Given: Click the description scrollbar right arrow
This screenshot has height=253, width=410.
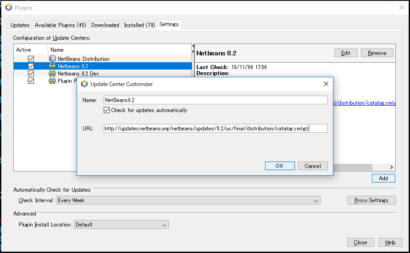Looking at the screenshot, I should click(392, 167).
